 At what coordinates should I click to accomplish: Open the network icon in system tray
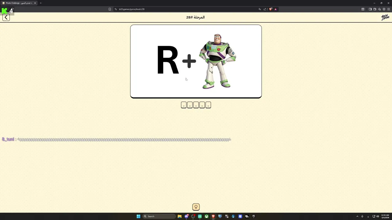[x=374, y=216]
